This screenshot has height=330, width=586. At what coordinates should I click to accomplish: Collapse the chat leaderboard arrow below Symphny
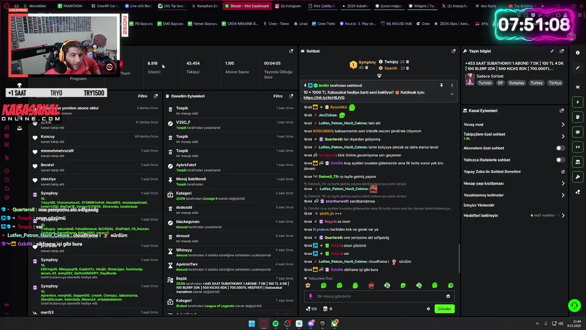point(379,76)
